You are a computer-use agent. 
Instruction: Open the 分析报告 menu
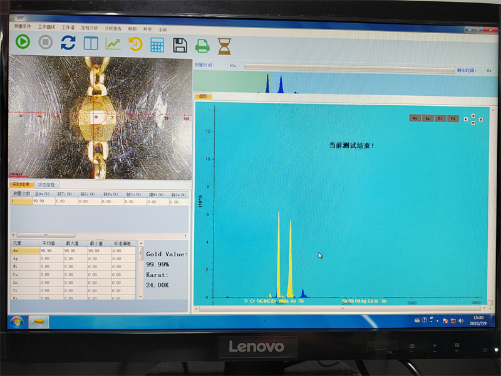113,28
